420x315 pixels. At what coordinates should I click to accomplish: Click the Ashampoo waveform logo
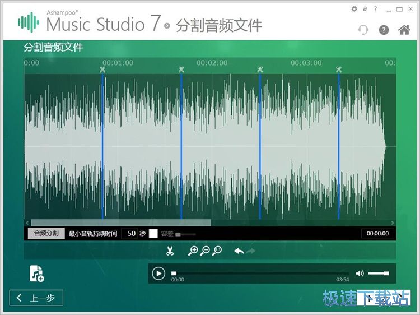pos(29,22)
